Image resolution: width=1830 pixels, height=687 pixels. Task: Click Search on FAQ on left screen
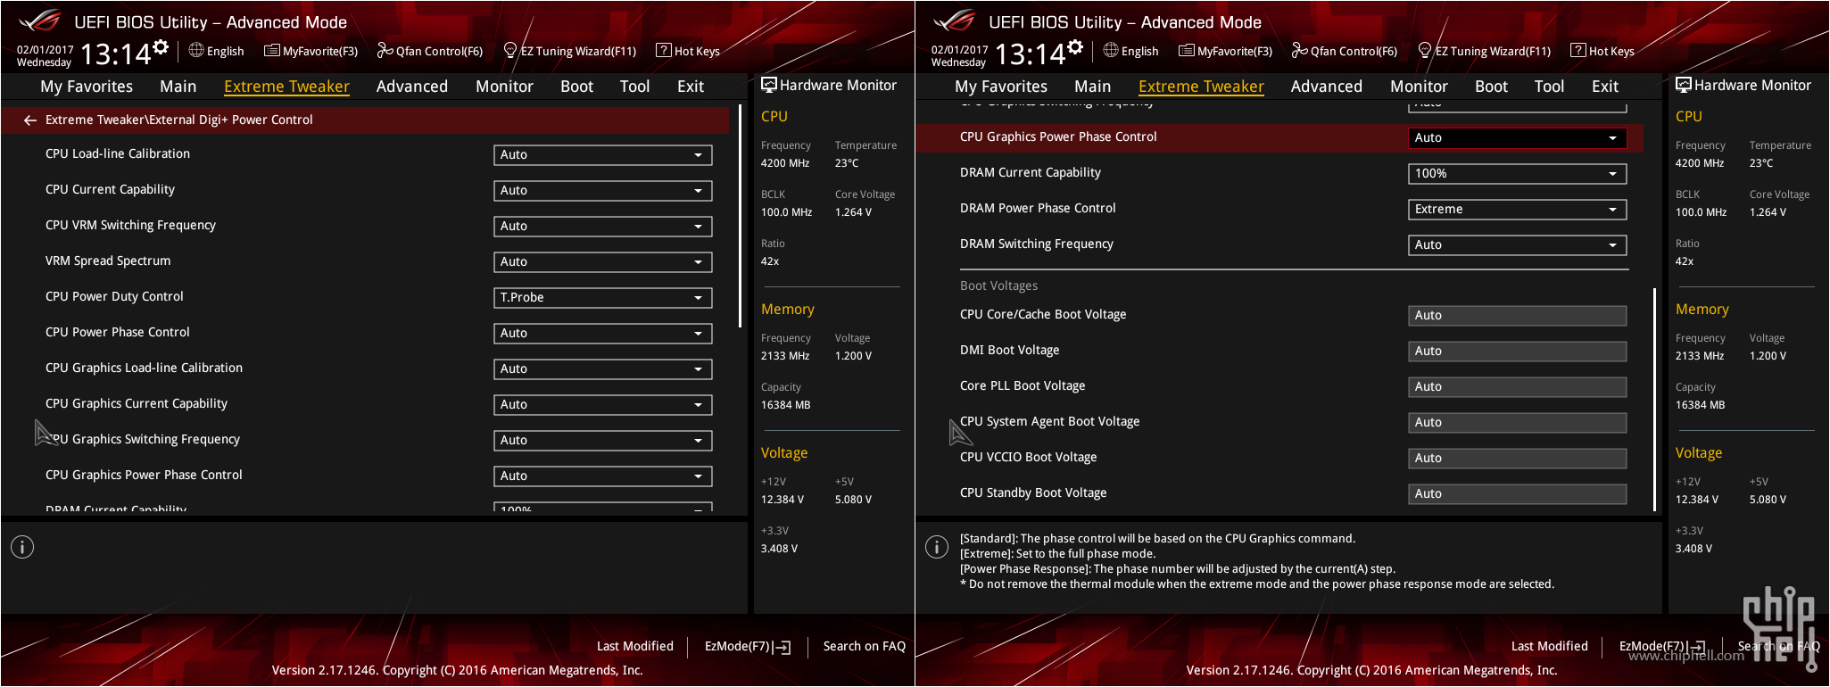(x=865, y=646)
